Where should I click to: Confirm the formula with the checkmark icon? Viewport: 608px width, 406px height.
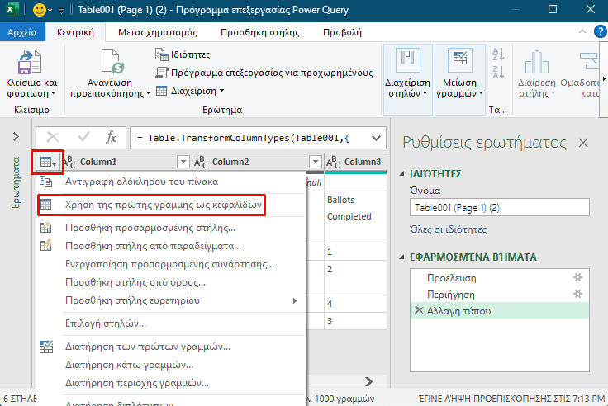point(83,137)
